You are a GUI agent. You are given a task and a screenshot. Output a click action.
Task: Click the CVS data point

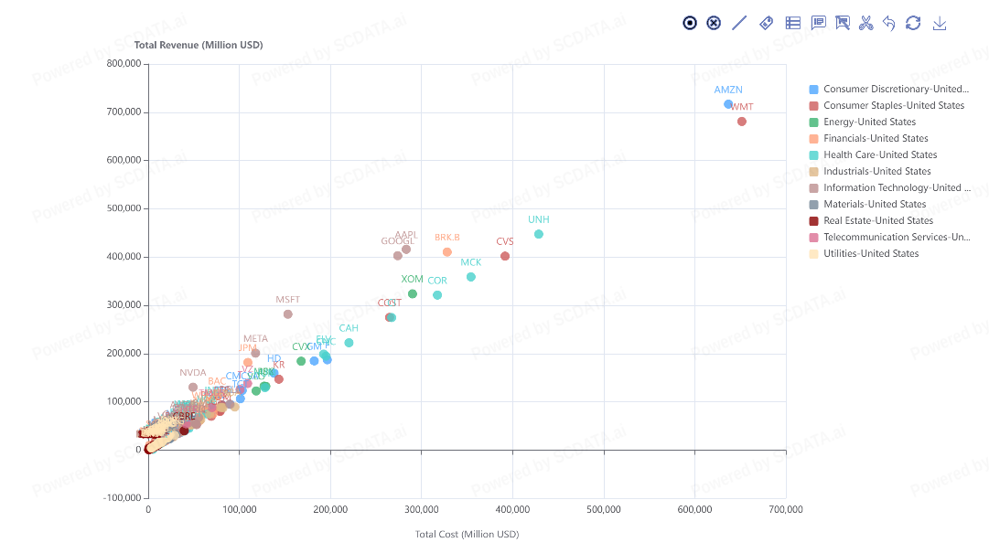pos(505,256)
